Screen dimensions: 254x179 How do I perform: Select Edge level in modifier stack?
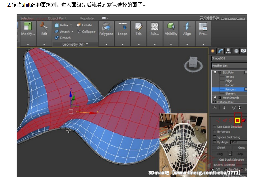(228, 81)
